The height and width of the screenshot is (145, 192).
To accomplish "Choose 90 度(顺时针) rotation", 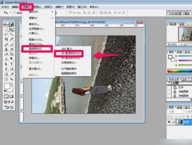I will pos(73,53).
